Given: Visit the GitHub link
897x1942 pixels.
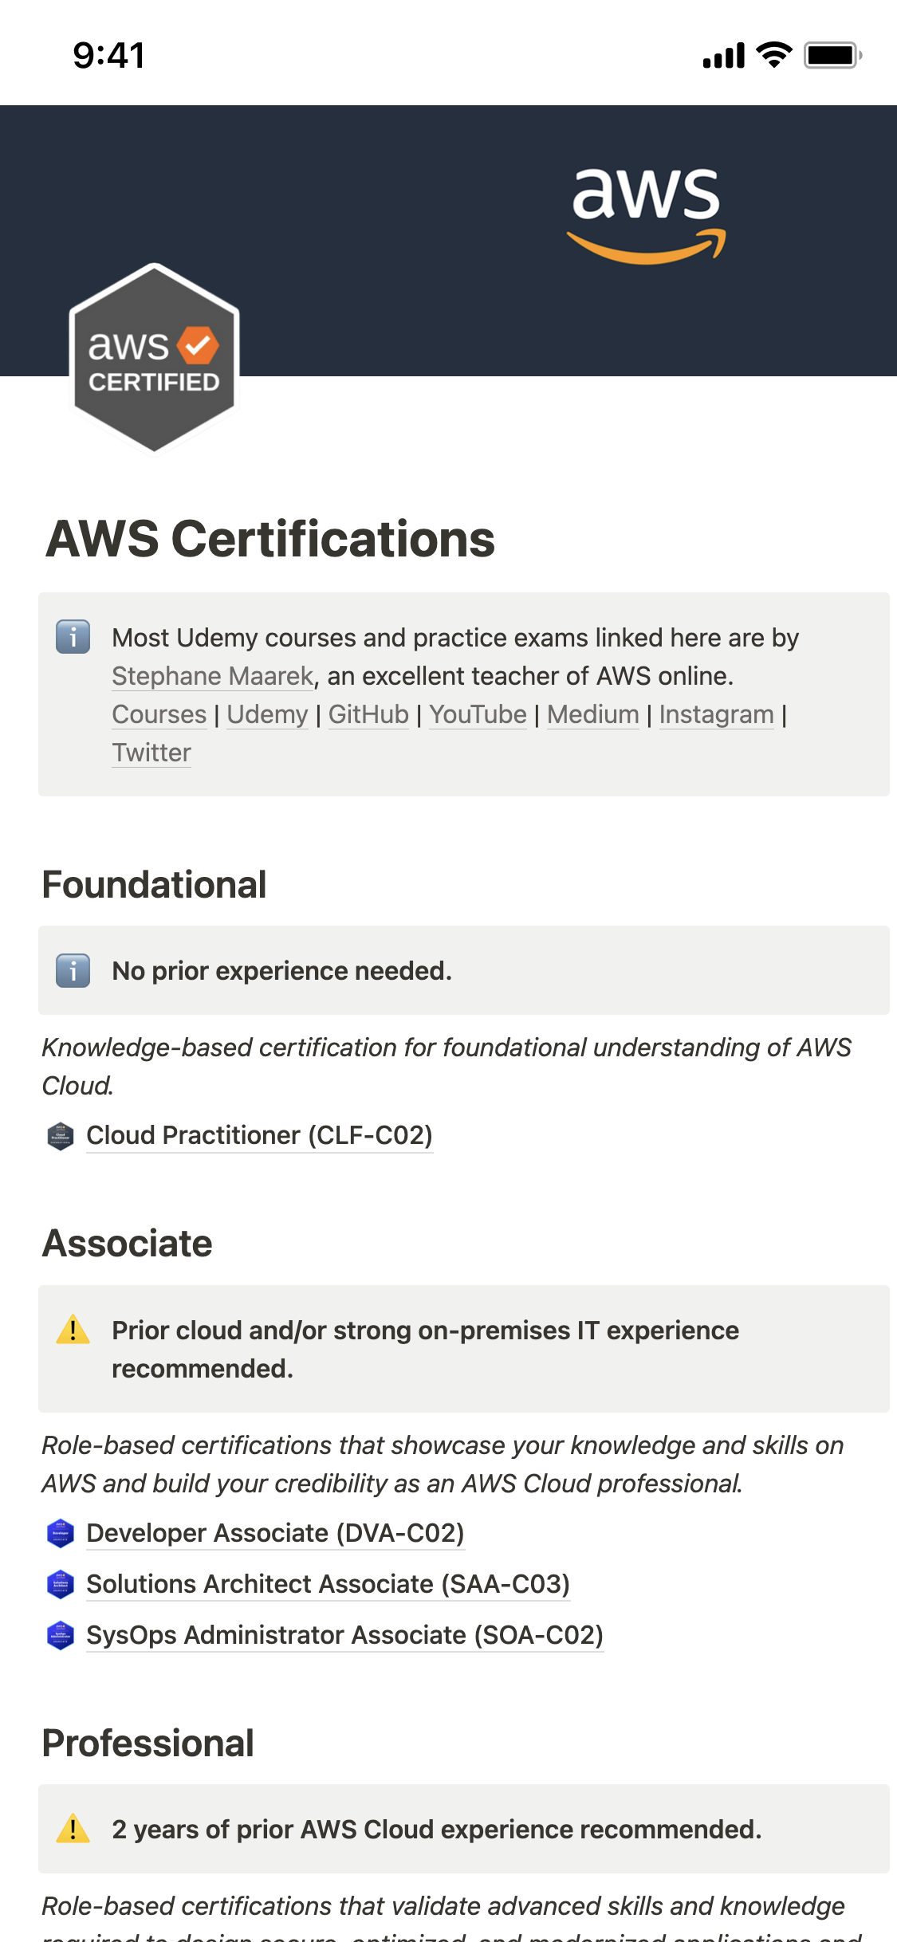Looking at the screenshot, I should click(368, 714).
